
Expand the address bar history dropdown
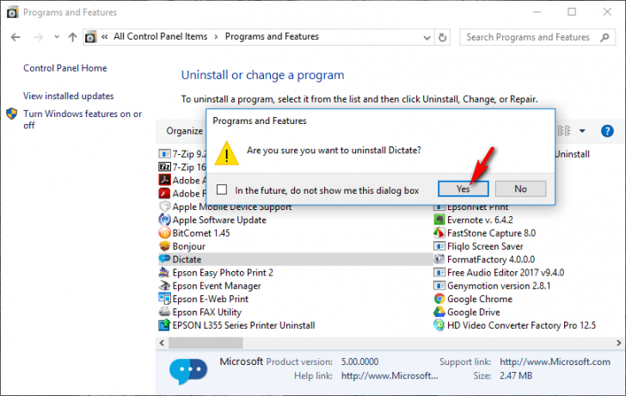click(427, 38)
